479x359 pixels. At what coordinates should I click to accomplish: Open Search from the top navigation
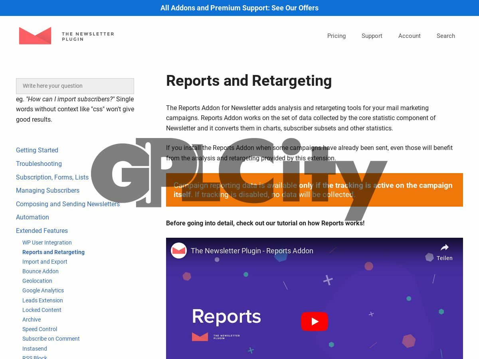click(446, 36)
